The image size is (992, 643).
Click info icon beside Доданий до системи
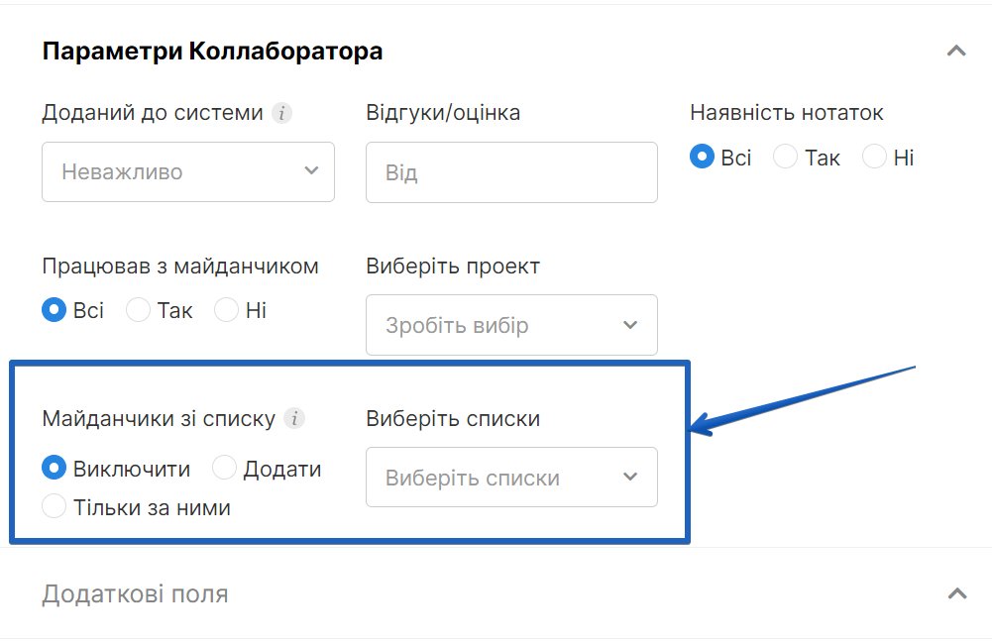(282, 113)
